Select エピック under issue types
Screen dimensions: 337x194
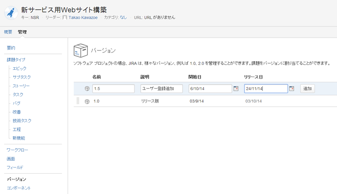20,68
